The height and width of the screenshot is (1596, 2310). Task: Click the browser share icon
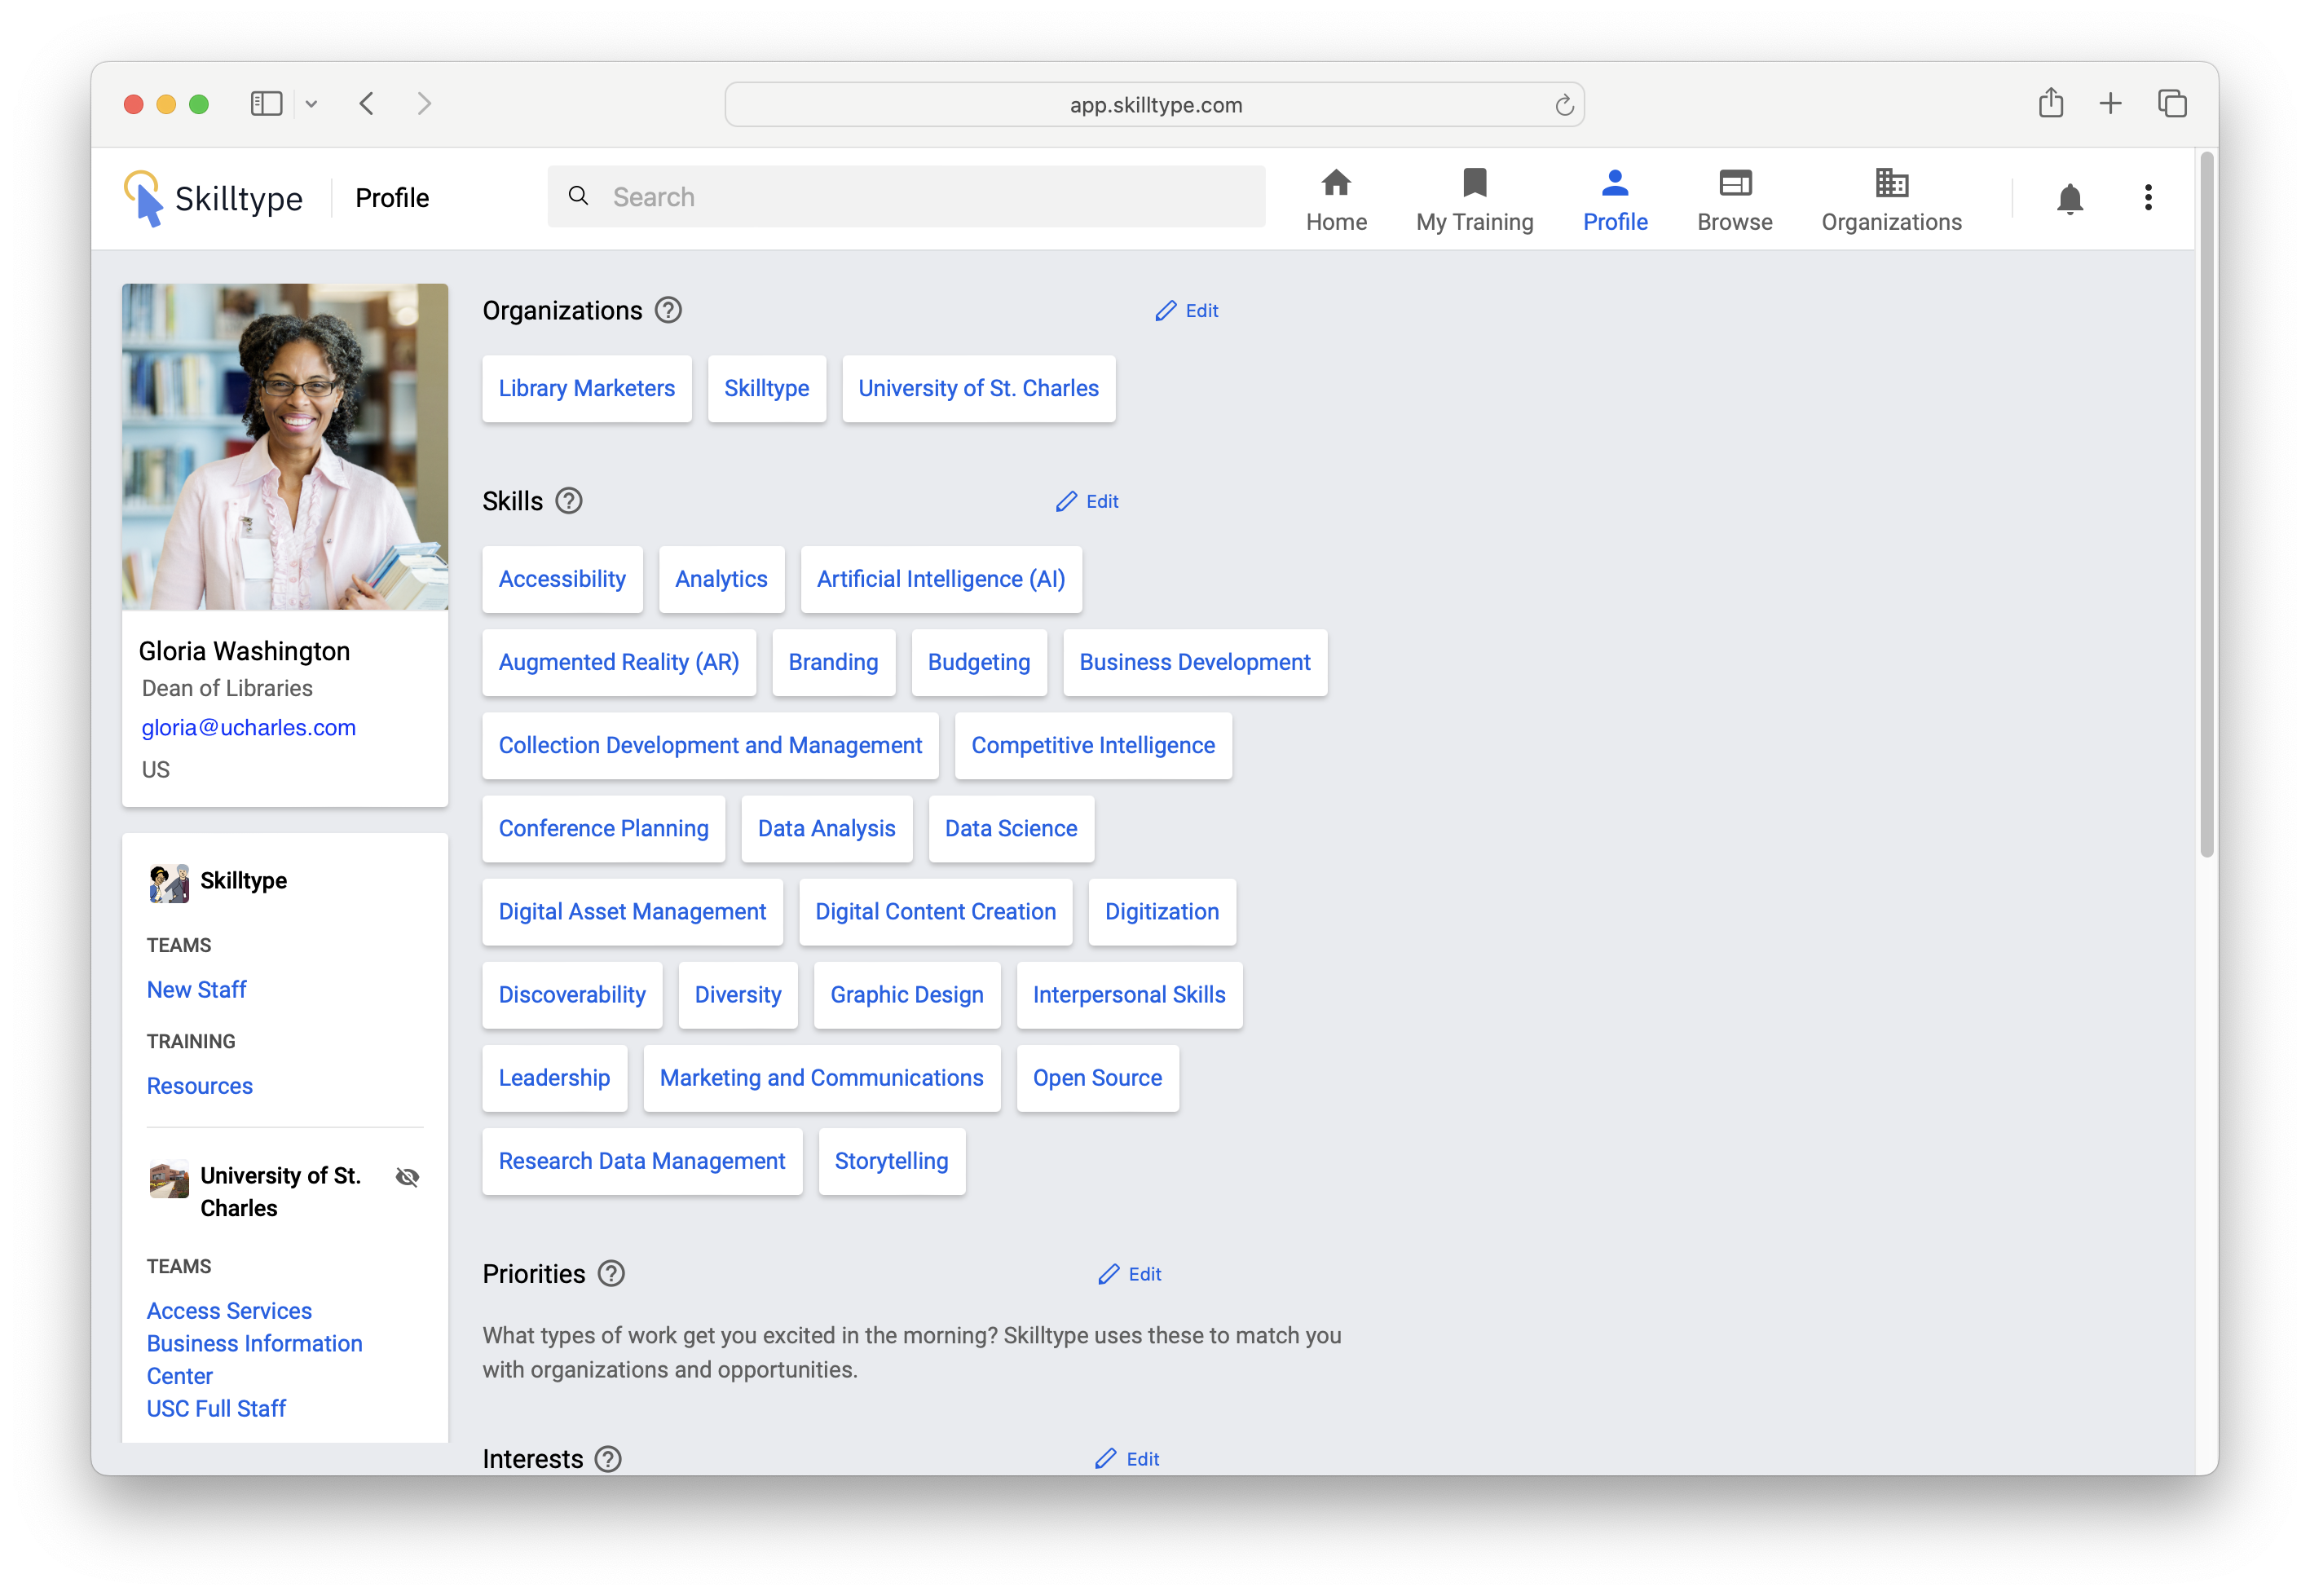2050,103
